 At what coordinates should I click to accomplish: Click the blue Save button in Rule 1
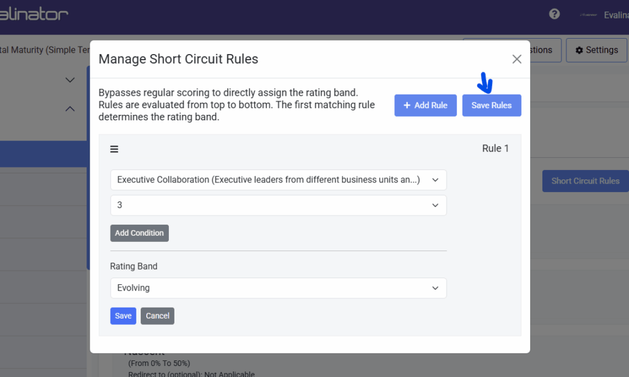click(x=123, y=316)
